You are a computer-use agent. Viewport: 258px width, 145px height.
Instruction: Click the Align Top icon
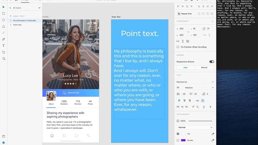tap(178, 6)
